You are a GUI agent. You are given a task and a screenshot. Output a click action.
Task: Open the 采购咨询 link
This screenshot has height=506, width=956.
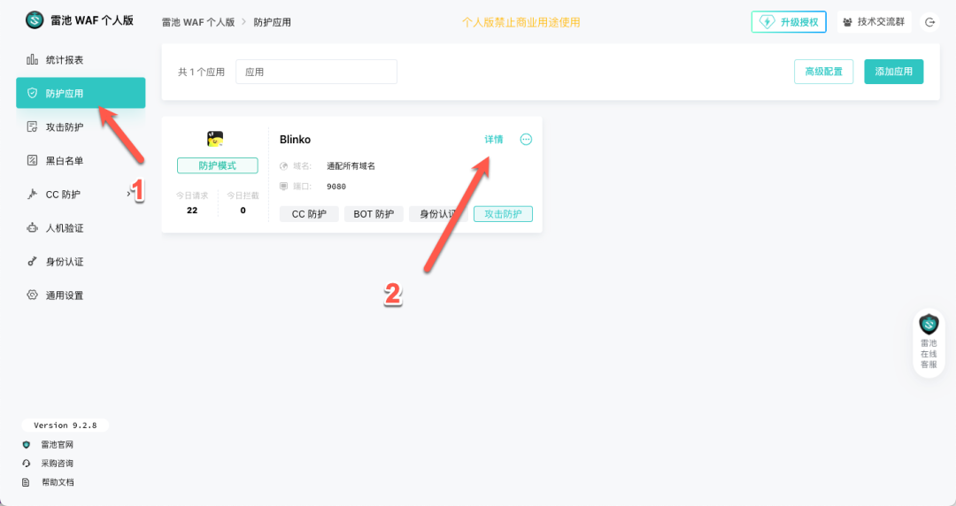[x=58, y=464]
